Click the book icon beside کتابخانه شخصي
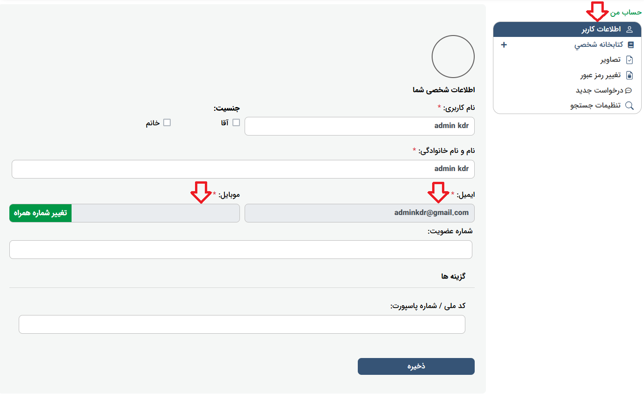 [630, 45]
